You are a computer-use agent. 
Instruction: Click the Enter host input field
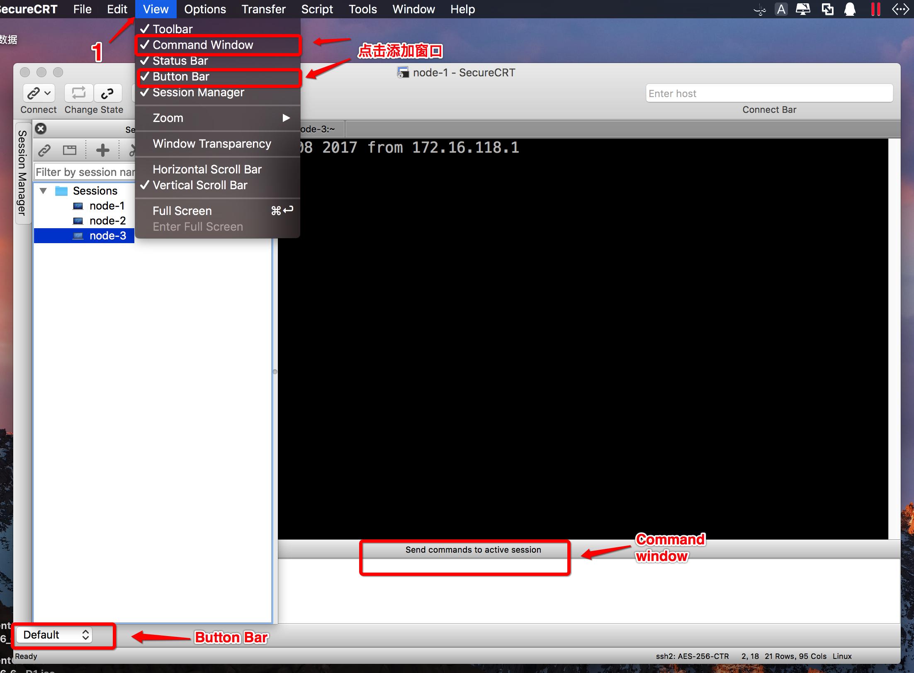pyautogui.click(x=769, y=93)
